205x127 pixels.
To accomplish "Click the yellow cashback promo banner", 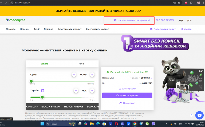I will 102,11.
